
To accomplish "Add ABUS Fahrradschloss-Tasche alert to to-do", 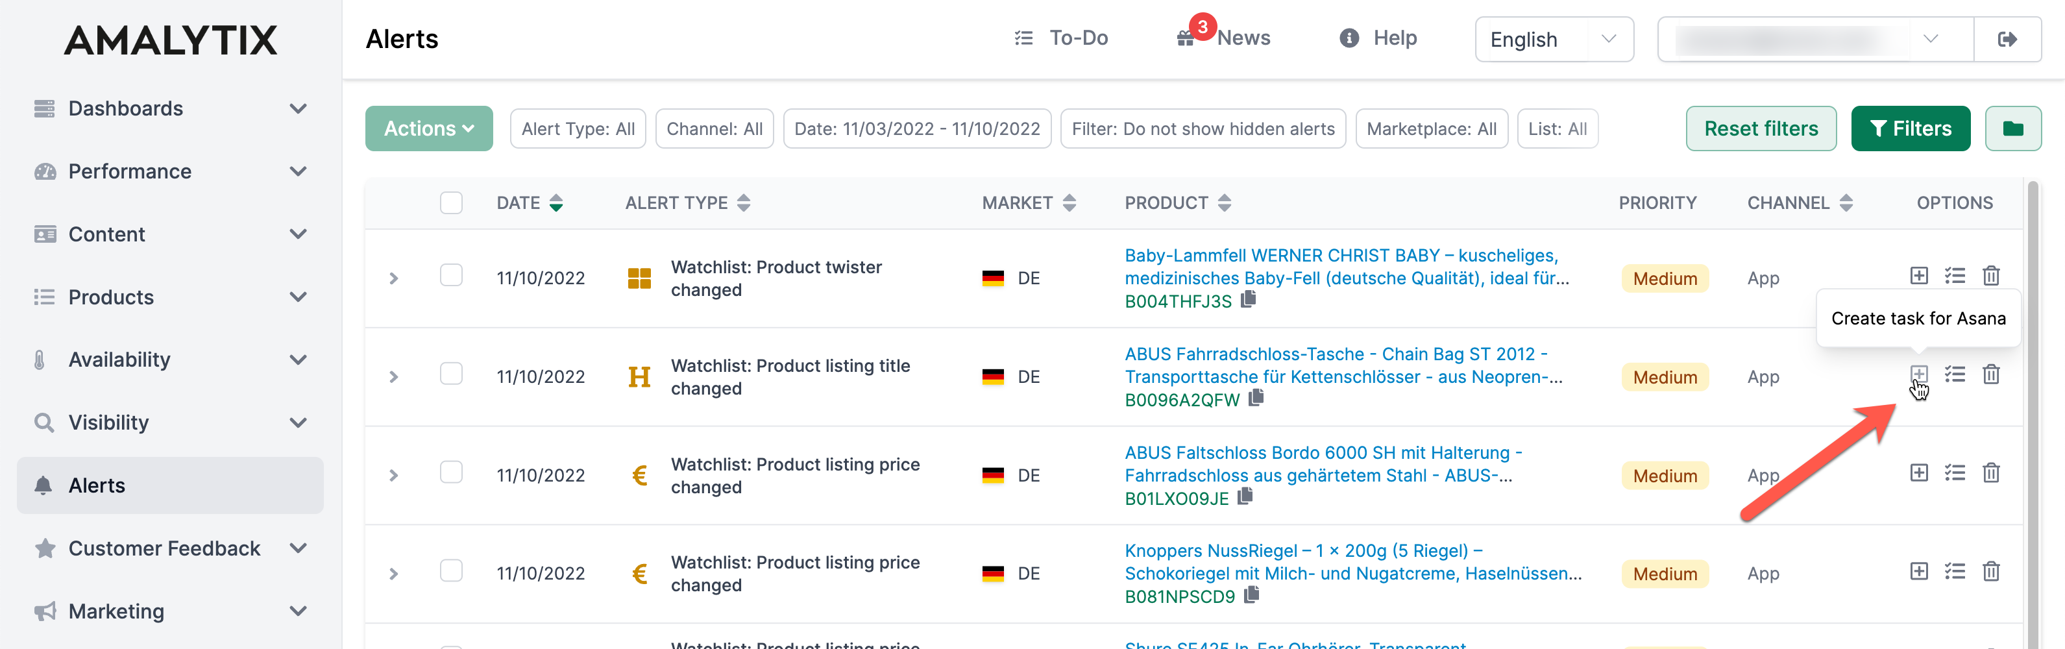I will (x=1955, y=374).
